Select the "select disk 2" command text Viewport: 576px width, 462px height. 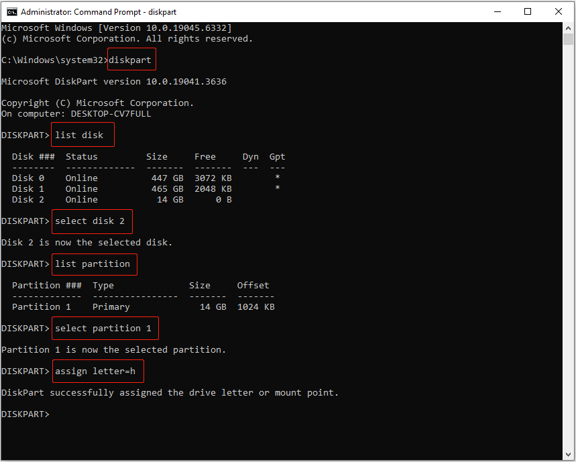click(x=91, y=221)
